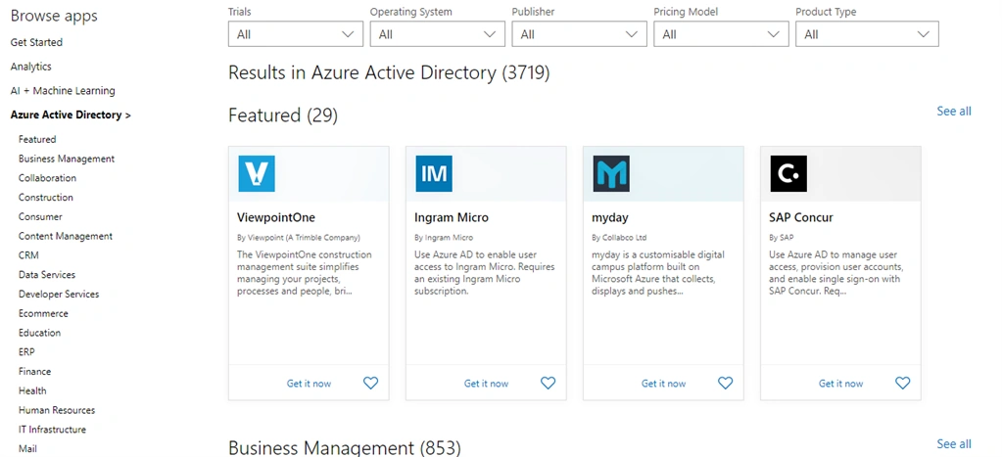Screen dimensions: 1002x457
Task: Open the ViewpointOne app title
Action: point(276,217)
